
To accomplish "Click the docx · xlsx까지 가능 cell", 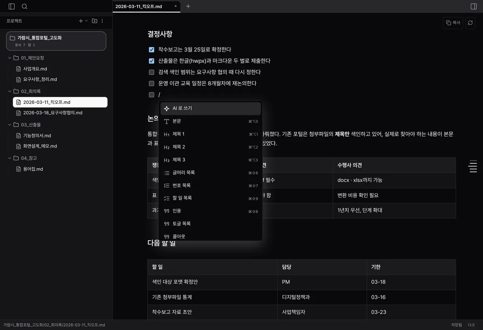I will tap(394, 180).
